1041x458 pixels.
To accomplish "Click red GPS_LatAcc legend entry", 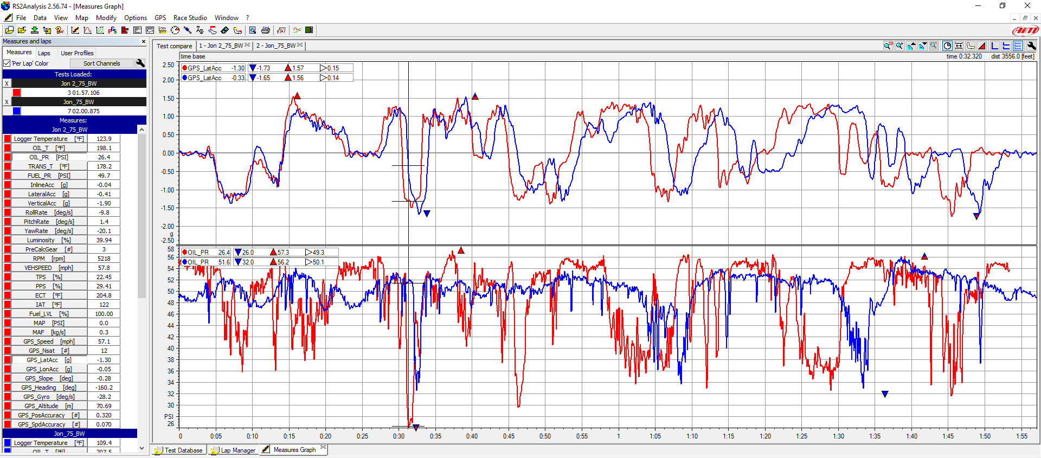I will pyautogui.click(x=213, y=68).
